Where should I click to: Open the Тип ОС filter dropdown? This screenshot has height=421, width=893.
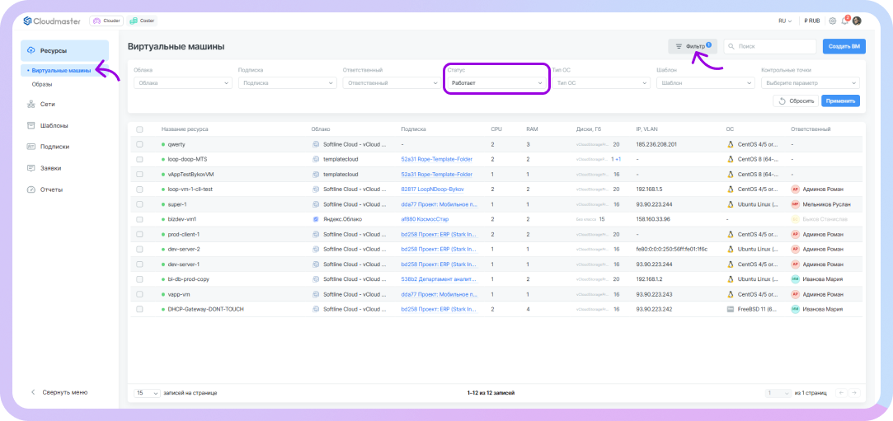599,83
